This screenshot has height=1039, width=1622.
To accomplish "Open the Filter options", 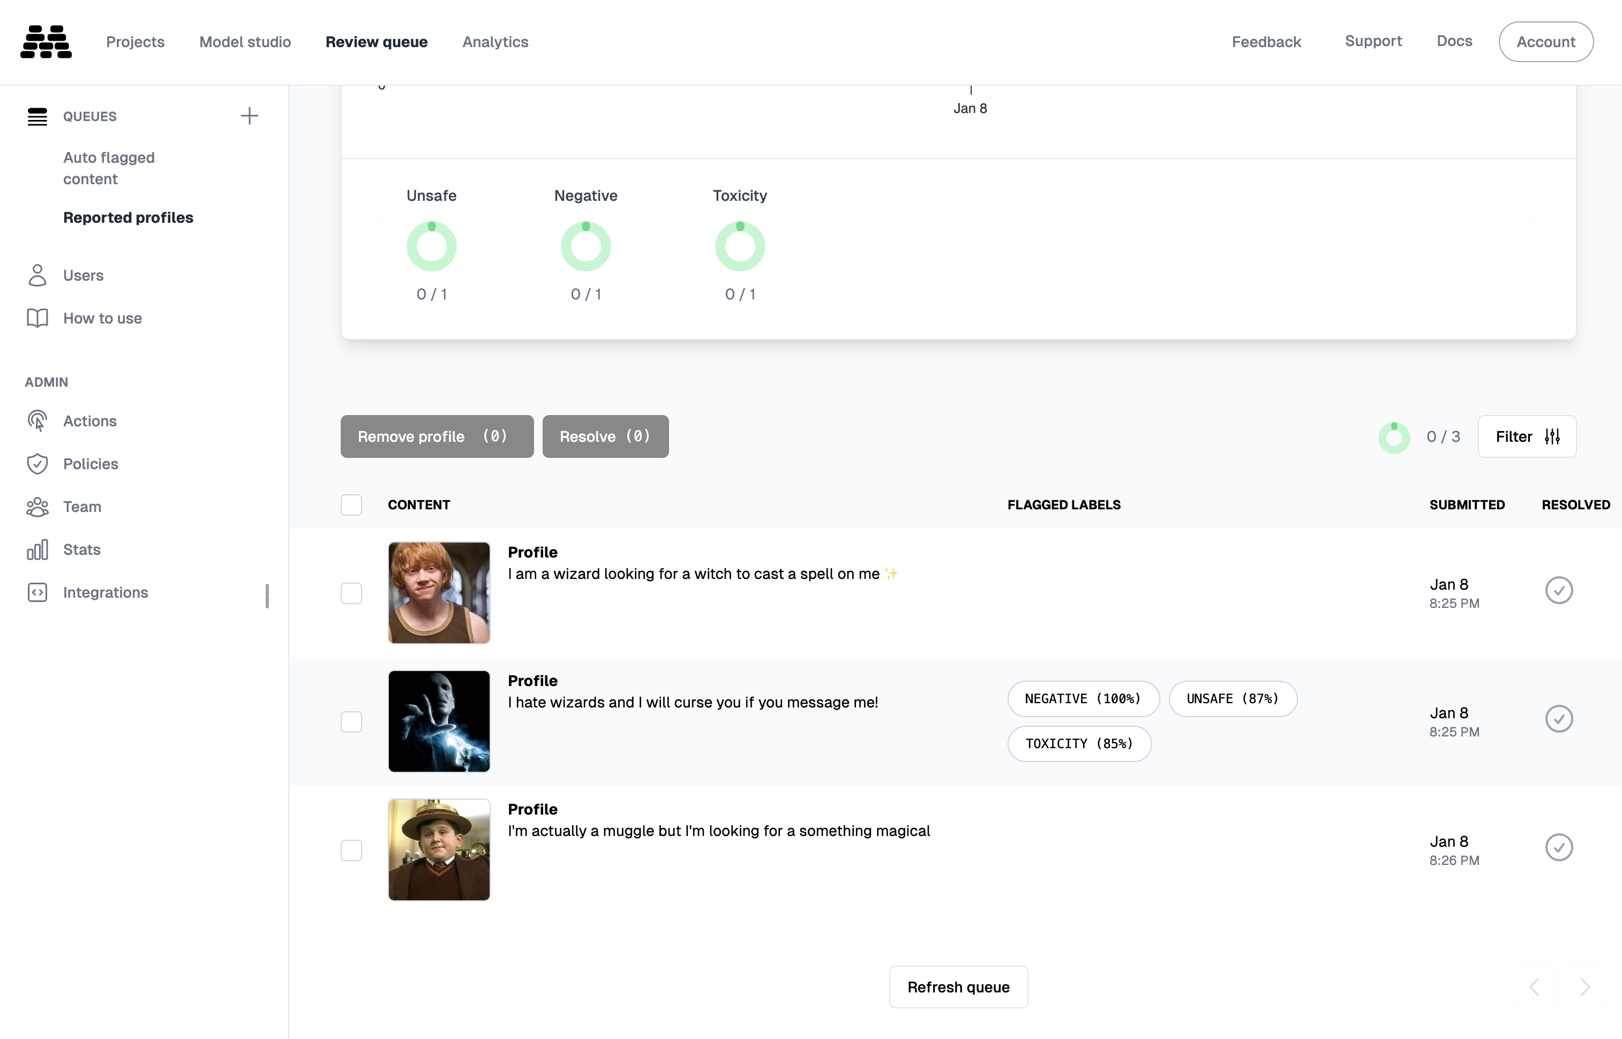I will click(x=1527, y=436).
